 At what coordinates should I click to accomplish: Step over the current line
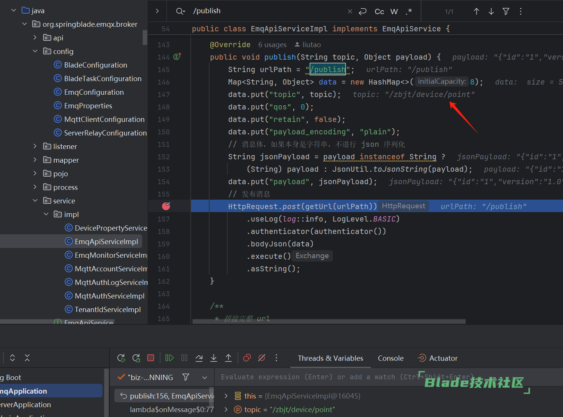(199, 358)
